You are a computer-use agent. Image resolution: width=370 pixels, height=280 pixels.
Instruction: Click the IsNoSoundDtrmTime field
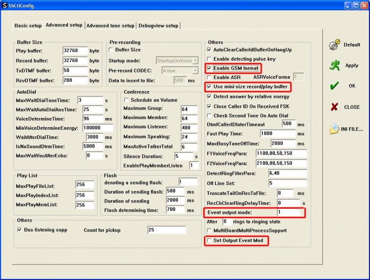click(93, 146)
